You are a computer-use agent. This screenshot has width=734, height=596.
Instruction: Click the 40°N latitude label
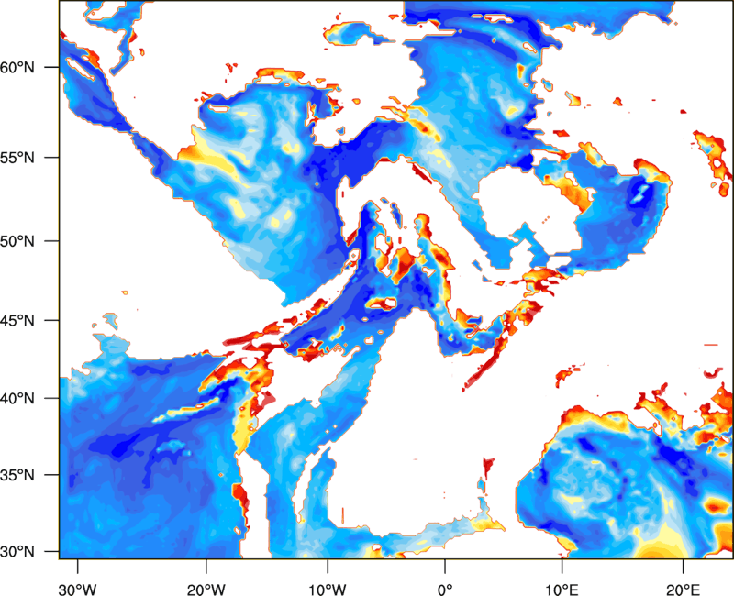[17, 399]
